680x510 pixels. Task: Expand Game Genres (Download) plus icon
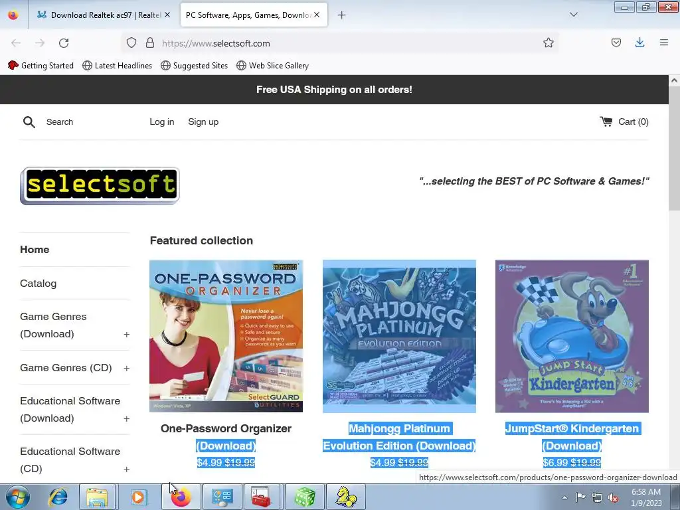tap(126, 335)
